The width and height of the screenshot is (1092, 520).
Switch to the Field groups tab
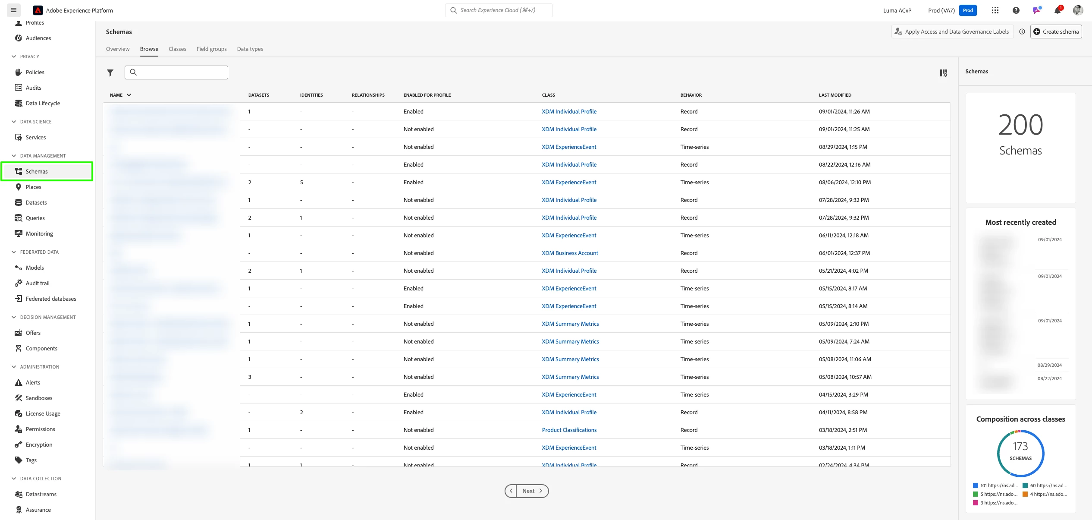point(211,49)
